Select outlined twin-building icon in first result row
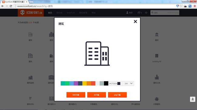This screenshot has width=197, height=110. tap(30, 34)
